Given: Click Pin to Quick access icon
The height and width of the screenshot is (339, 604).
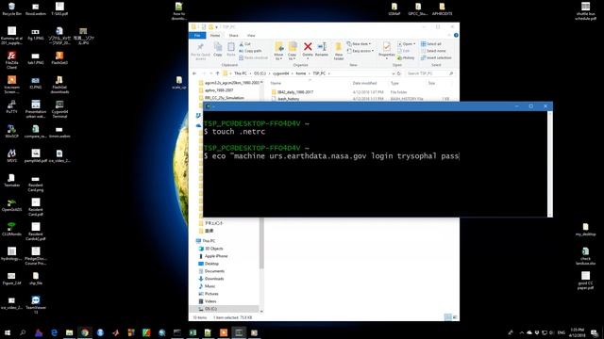Looking at the screenshot, I should (x=200, y=47).
